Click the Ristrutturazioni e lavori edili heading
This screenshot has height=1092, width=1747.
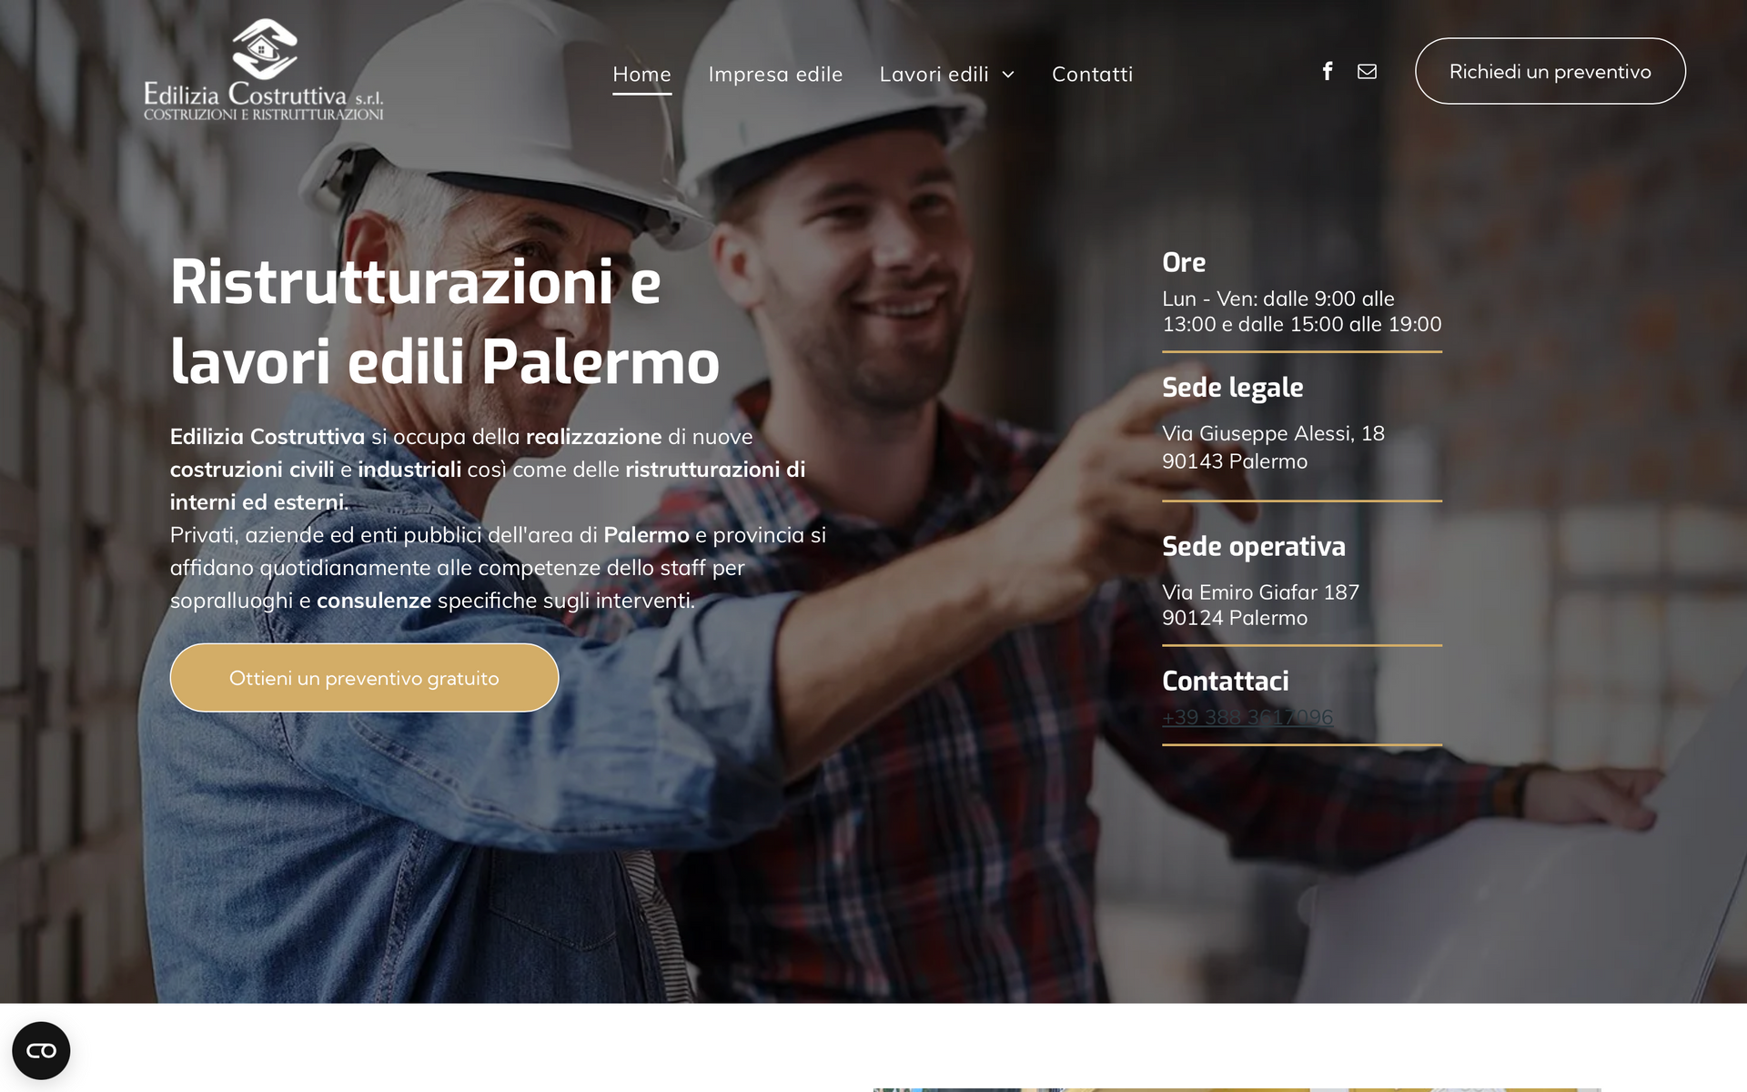(x=445, y=321)
